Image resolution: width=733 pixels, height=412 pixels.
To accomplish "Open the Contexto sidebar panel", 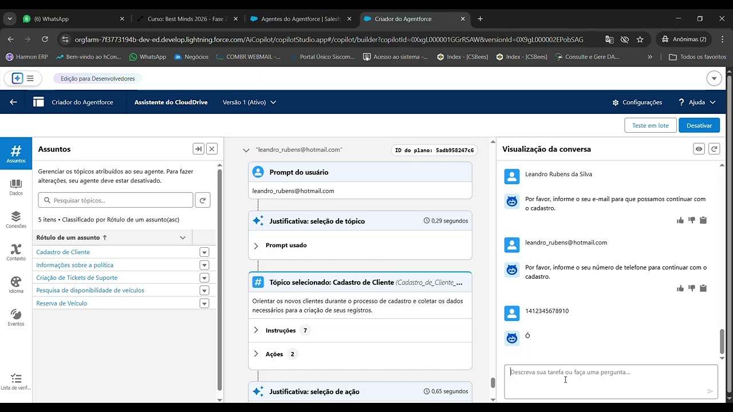I will coord(16,252).
